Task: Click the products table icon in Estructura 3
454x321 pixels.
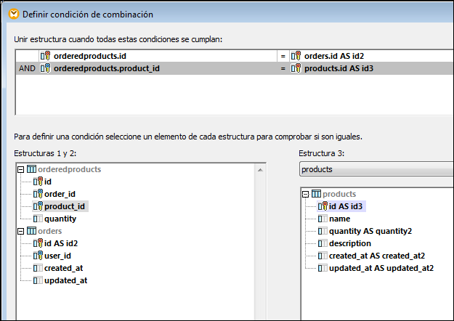Action: point(316,194)
